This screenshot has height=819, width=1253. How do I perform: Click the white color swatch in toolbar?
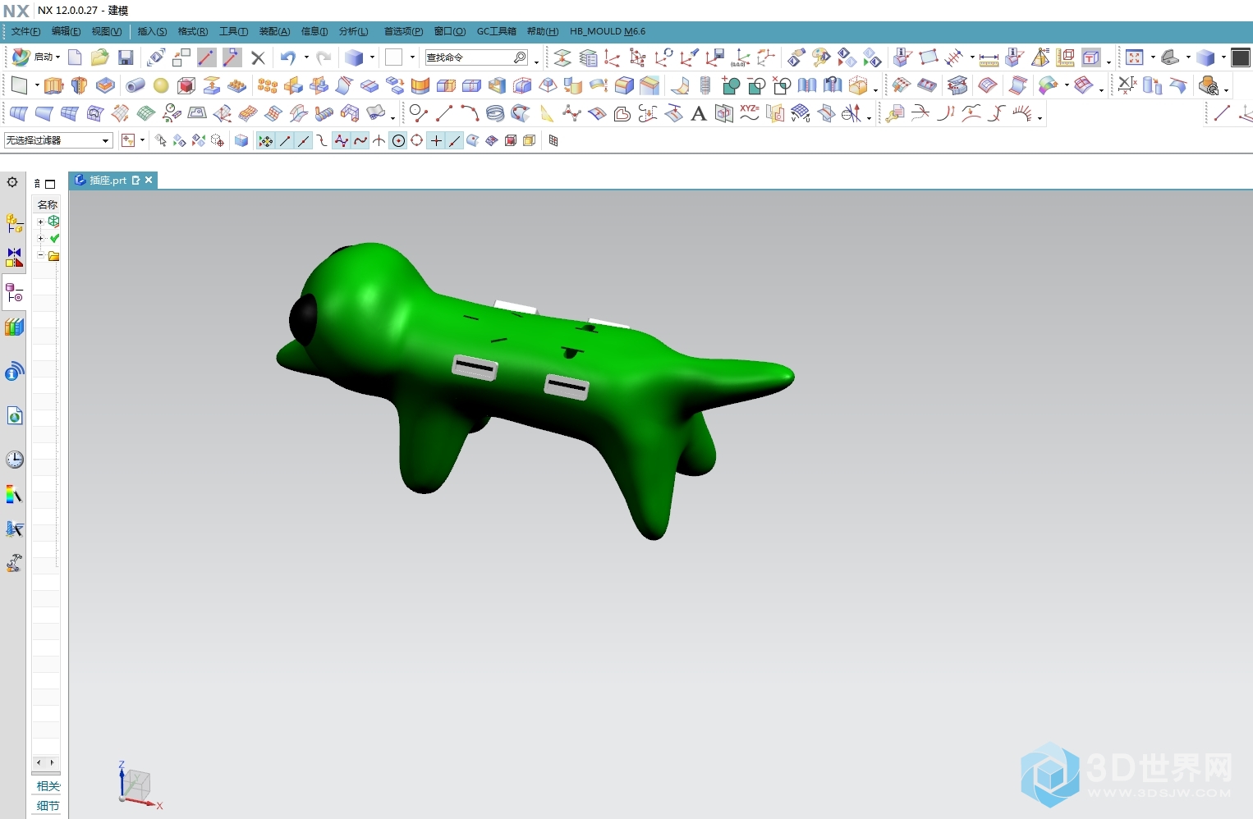coord(394,57)
